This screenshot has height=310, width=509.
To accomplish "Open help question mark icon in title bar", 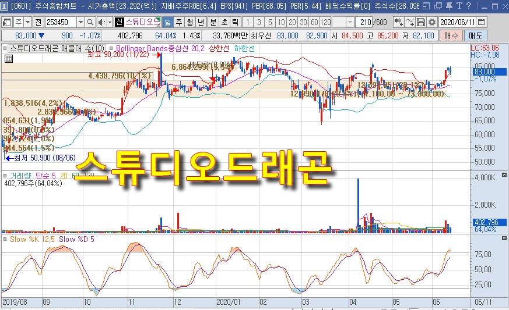I will pyautogui.click(x=468, y=6).
